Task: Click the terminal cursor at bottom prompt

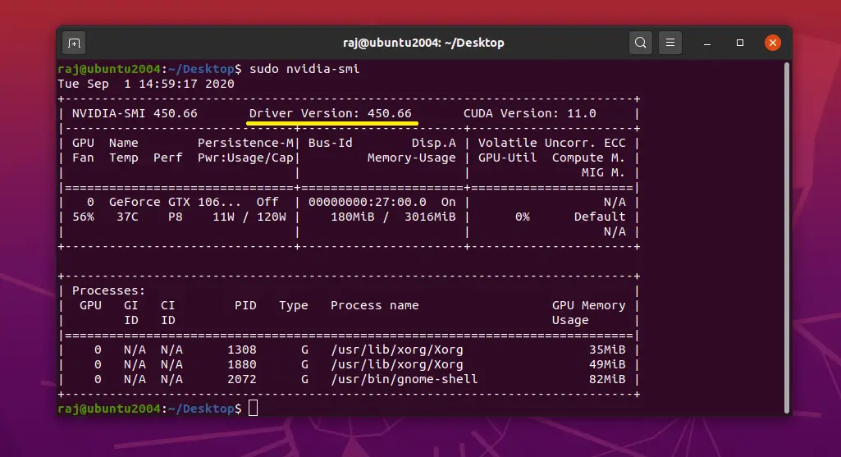Action: pos(254,409)
